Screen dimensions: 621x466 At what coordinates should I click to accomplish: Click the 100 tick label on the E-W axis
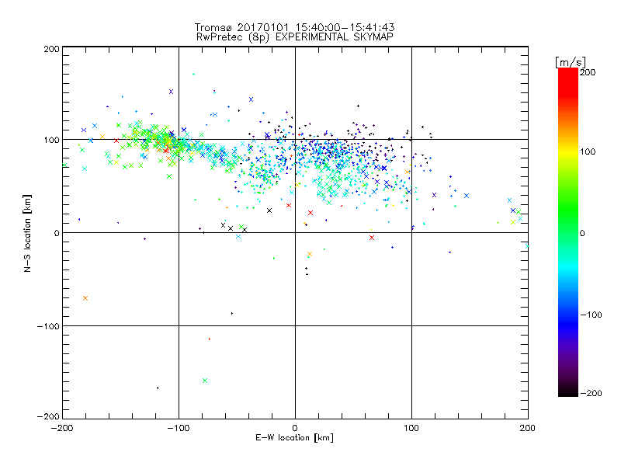point(411,428)
